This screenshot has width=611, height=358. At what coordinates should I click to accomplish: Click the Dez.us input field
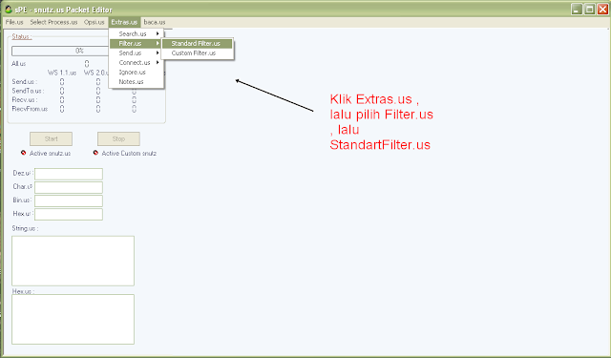(x=69, y=174)
